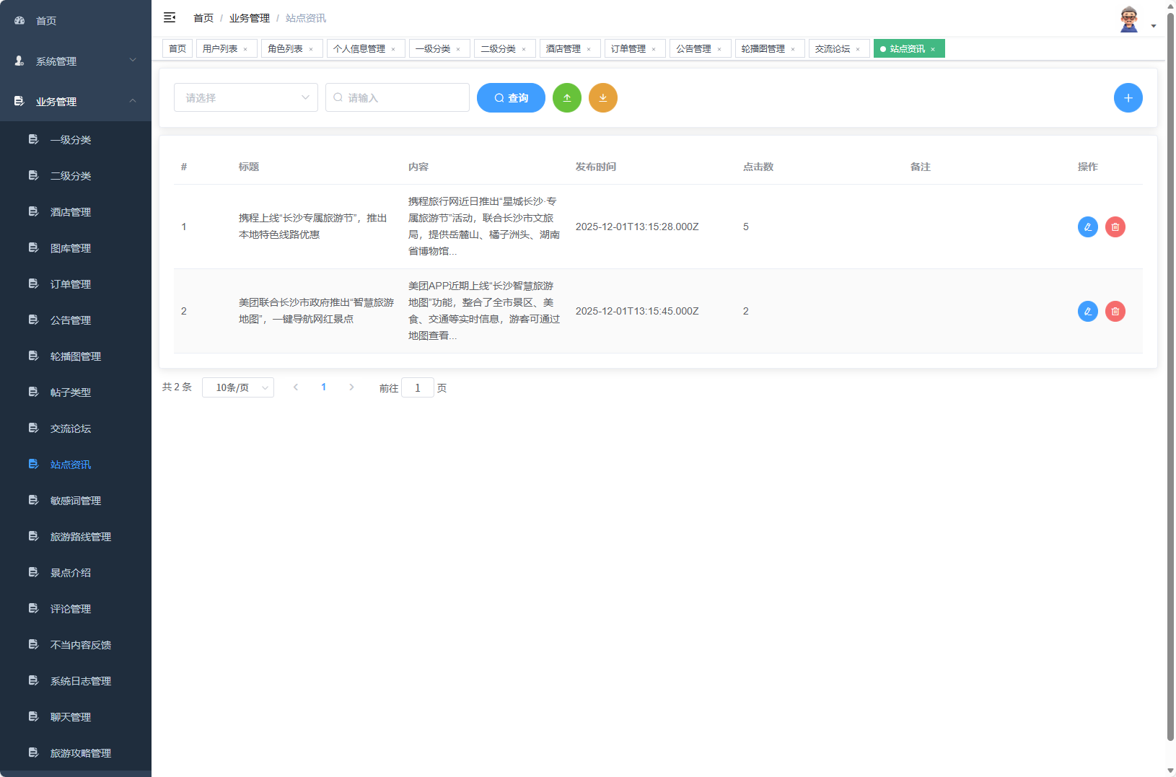Collapse the 业务管理 menu section

coord(75,102)
